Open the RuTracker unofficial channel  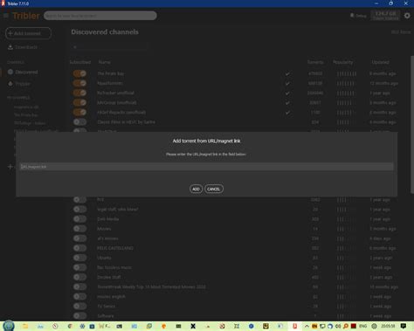[x=115, y=93]
